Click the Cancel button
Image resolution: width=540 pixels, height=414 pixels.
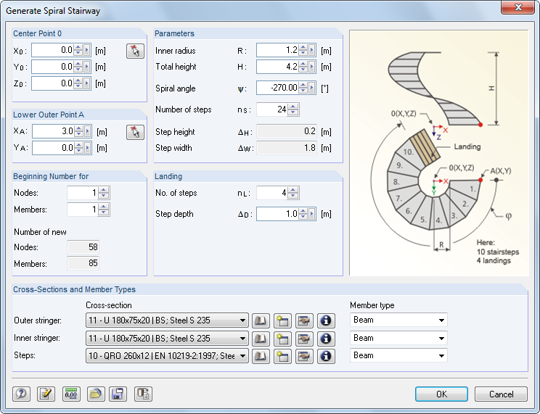(x=501, y=394)
